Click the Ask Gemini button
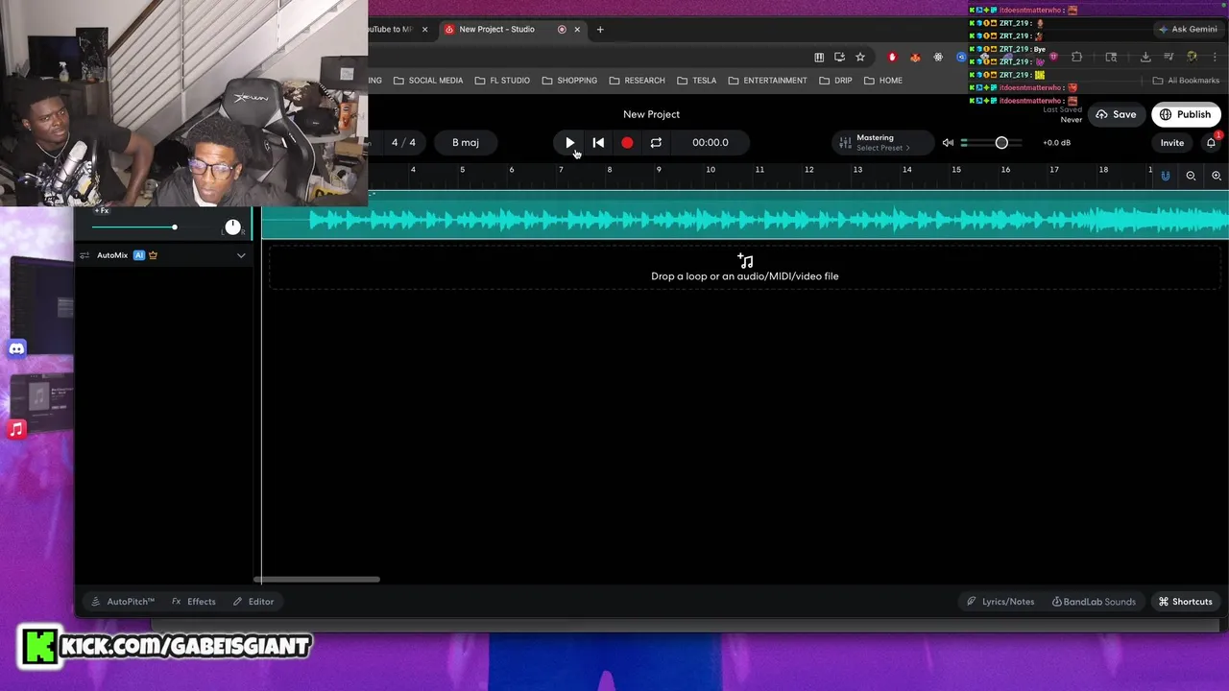The image size is (1229, 691). point(1187,29)
